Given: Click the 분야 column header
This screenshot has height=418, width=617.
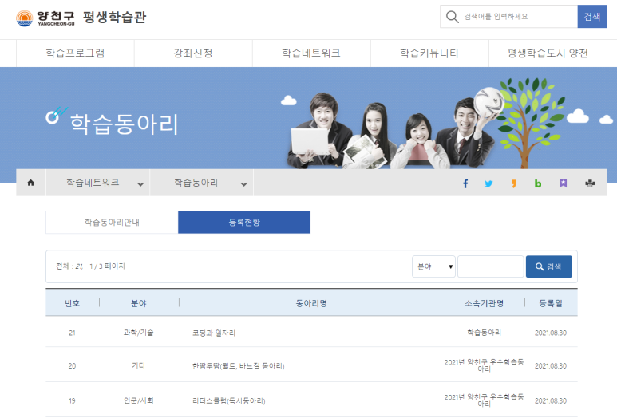Looking at the screenshot, I should coord(139,303).
